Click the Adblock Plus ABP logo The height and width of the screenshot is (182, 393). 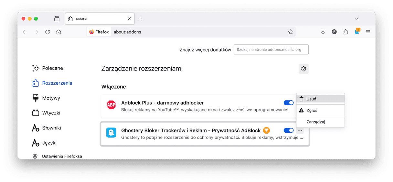click(x=111, y=105)
